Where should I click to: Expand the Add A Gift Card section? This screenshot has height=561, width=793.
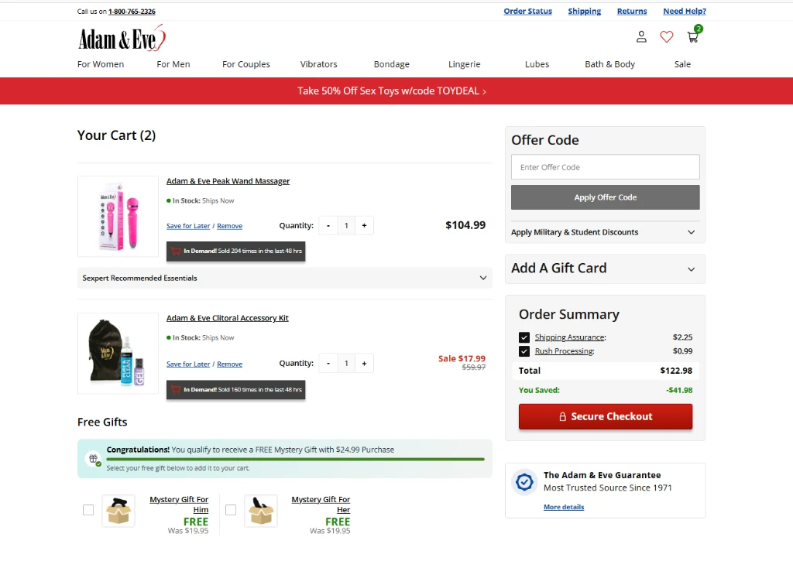605,269
